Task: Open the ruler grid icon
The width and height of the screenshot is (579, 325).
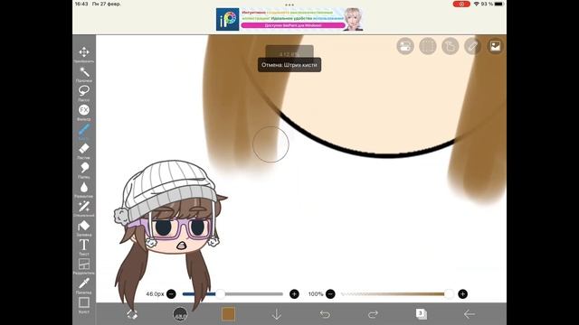Action: click(428, 46)
